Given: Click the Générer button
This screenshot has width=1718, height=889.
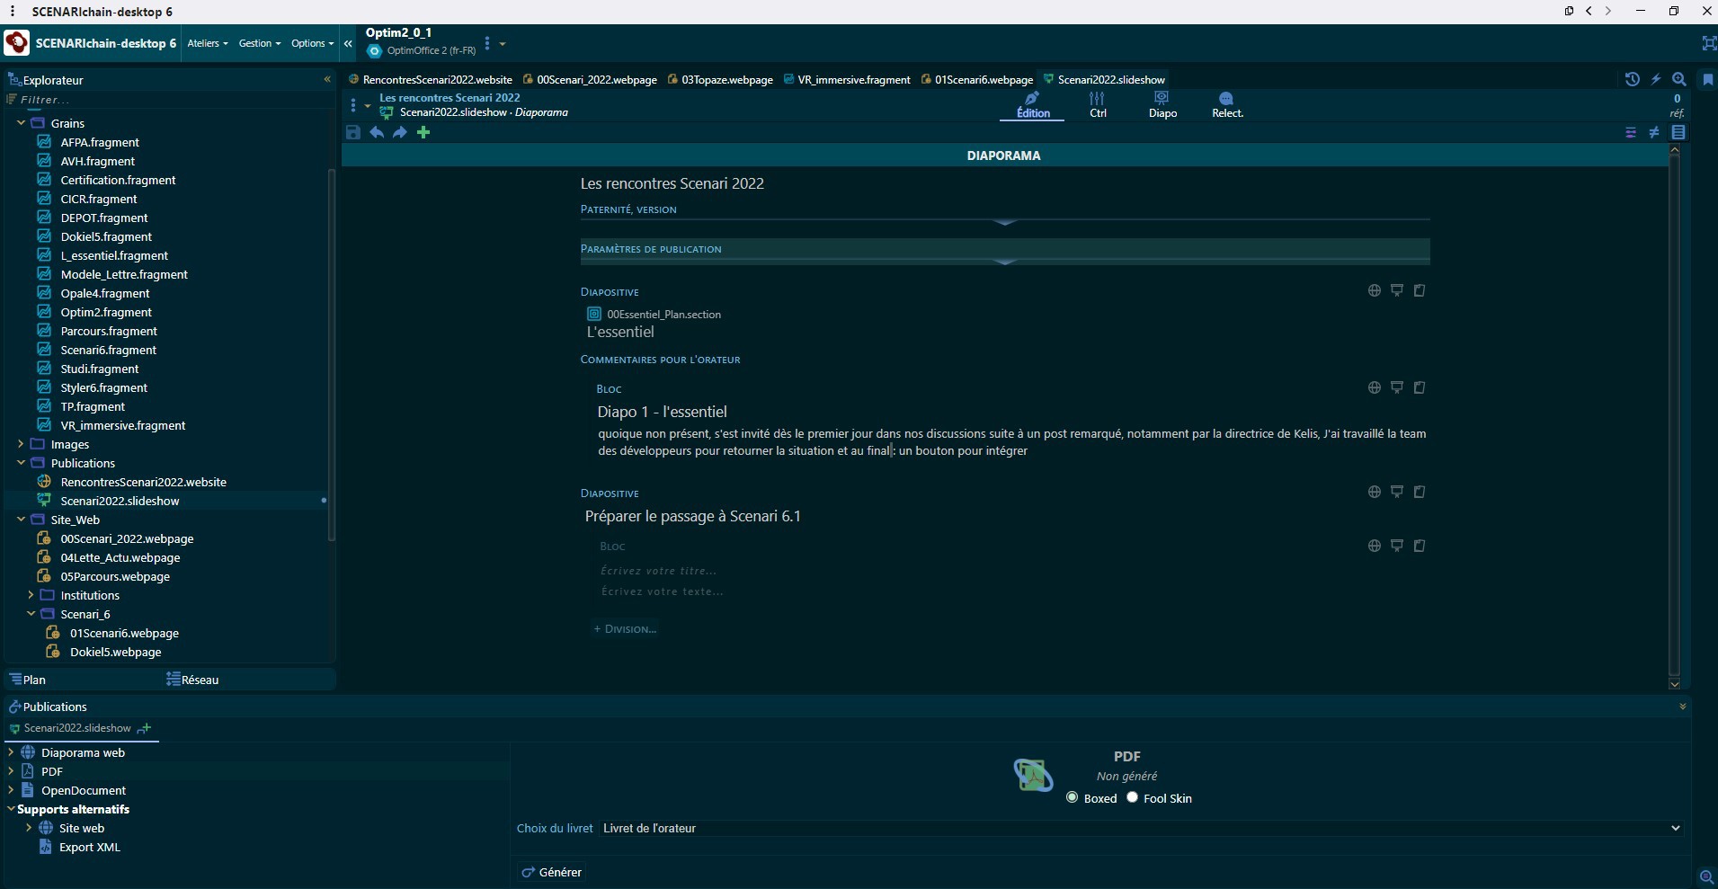Looking at the screenshot, I should pos(552,872).
